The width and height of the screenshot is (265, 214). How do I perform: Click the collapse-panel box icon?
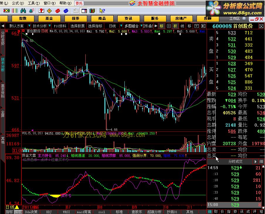click(x=196, y=26)
